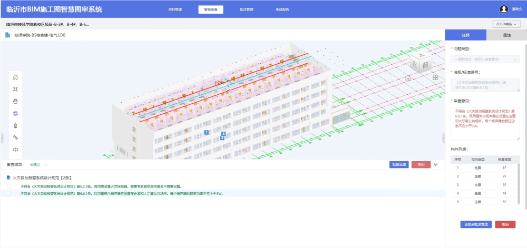Activate the pan hand tool
527x248 pixels.
15,101
